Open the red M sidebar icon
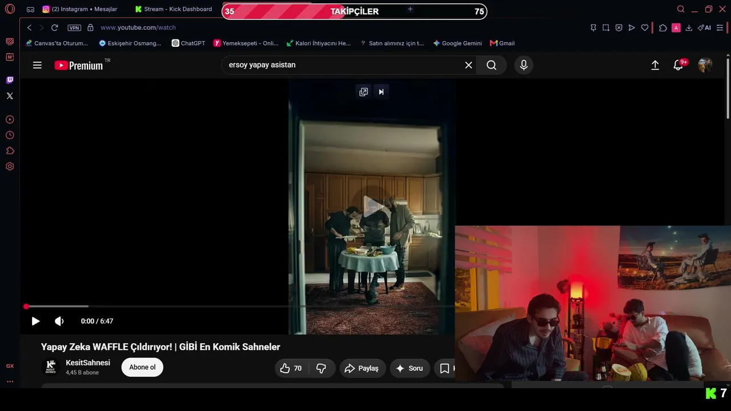The width and height of the screenshot is (731, 411). tap(10, 57)
